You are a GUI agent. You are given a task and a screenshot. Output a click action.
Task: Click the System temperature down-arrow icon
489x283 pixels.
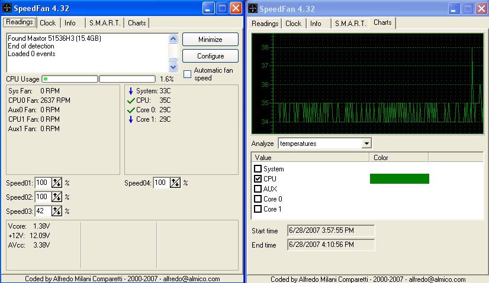pyautogui.click(x=131, y=91)
